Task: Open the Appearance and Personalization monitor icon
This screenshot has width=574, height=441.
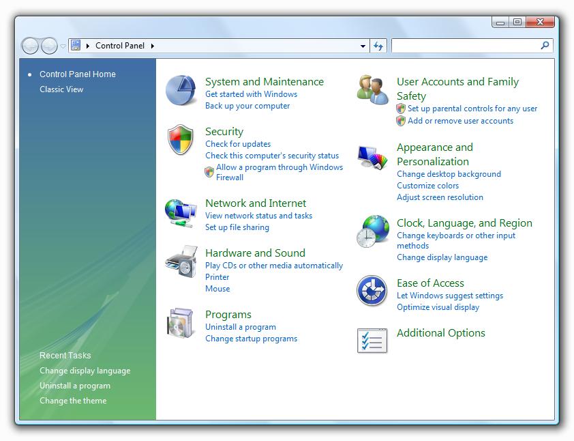Action: [372, 157]
